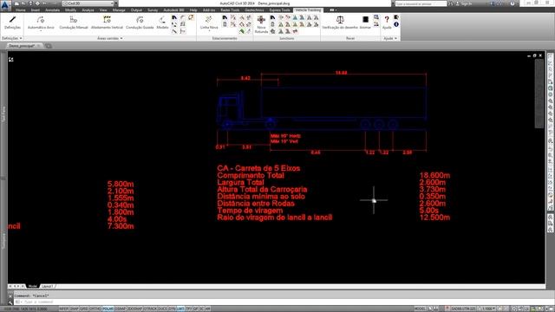The width and height of the screenshot is (555, 312).
Task: Switch to the Layout1 tab
Action: pos(47,286)
